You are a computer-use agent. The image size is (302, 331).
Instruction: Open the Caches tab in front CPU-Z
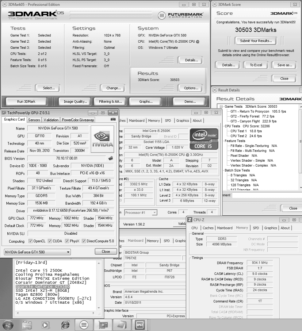pyautogui.click(x=208, y=228)
